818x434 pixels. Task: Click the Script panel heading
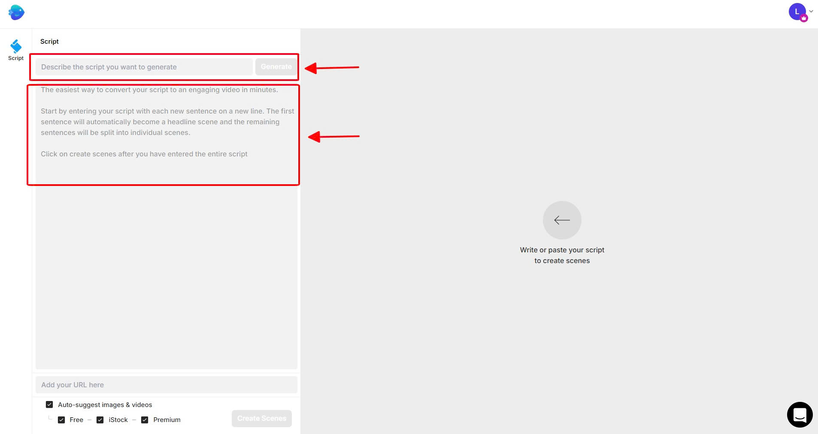[49, 42]
